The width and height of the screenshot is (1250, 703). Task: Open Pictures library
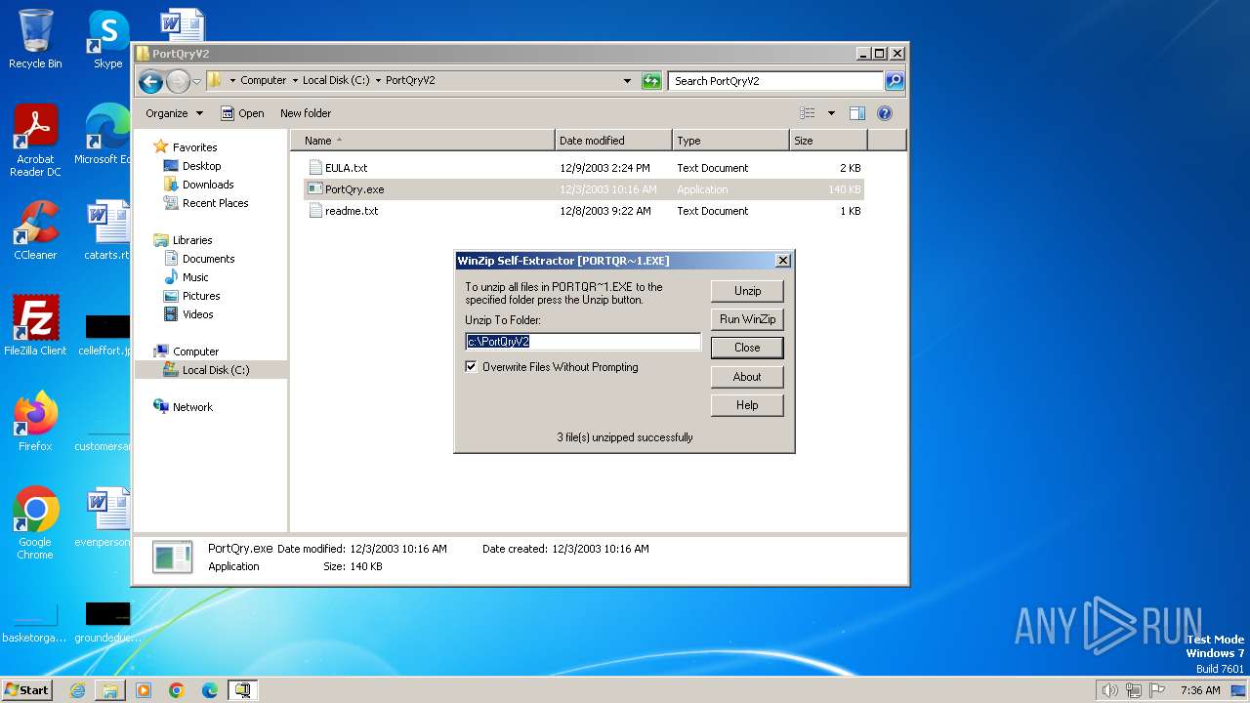pos(201,296)
